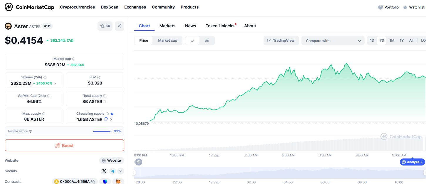Viewport: 426px width, 184px height.
Task: Click the #111 rank badge
Action: click(x=47, y=26)
